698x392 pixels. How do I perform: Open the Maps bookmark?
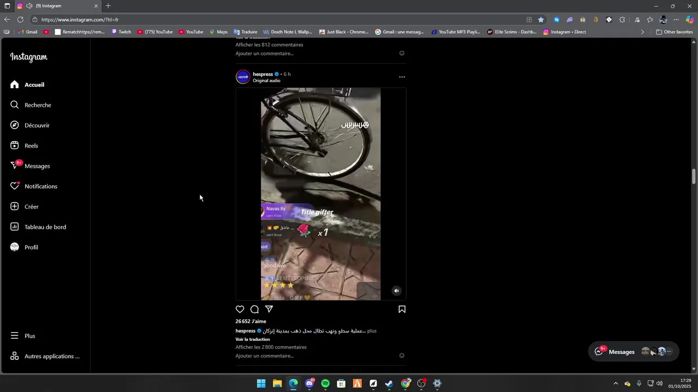pyautogui.click(x=218, y=32)
